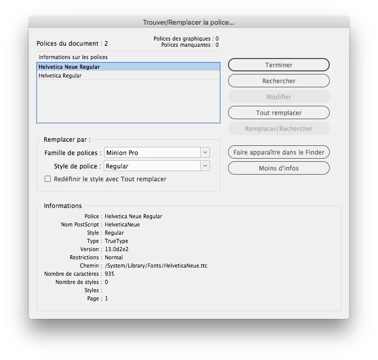Click the path /System/Library/Fonts/HelveticaNeue.ttc
The width and height of the screenshot is (378, 360).
[156, 266]
